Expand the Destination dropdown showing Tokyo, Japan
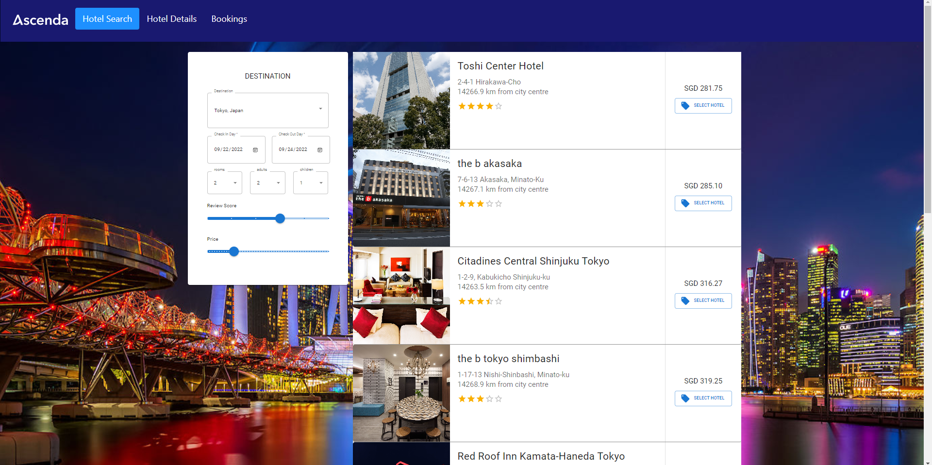The width and height of the screenshot is (932, 465). click(x=268, y=110)
